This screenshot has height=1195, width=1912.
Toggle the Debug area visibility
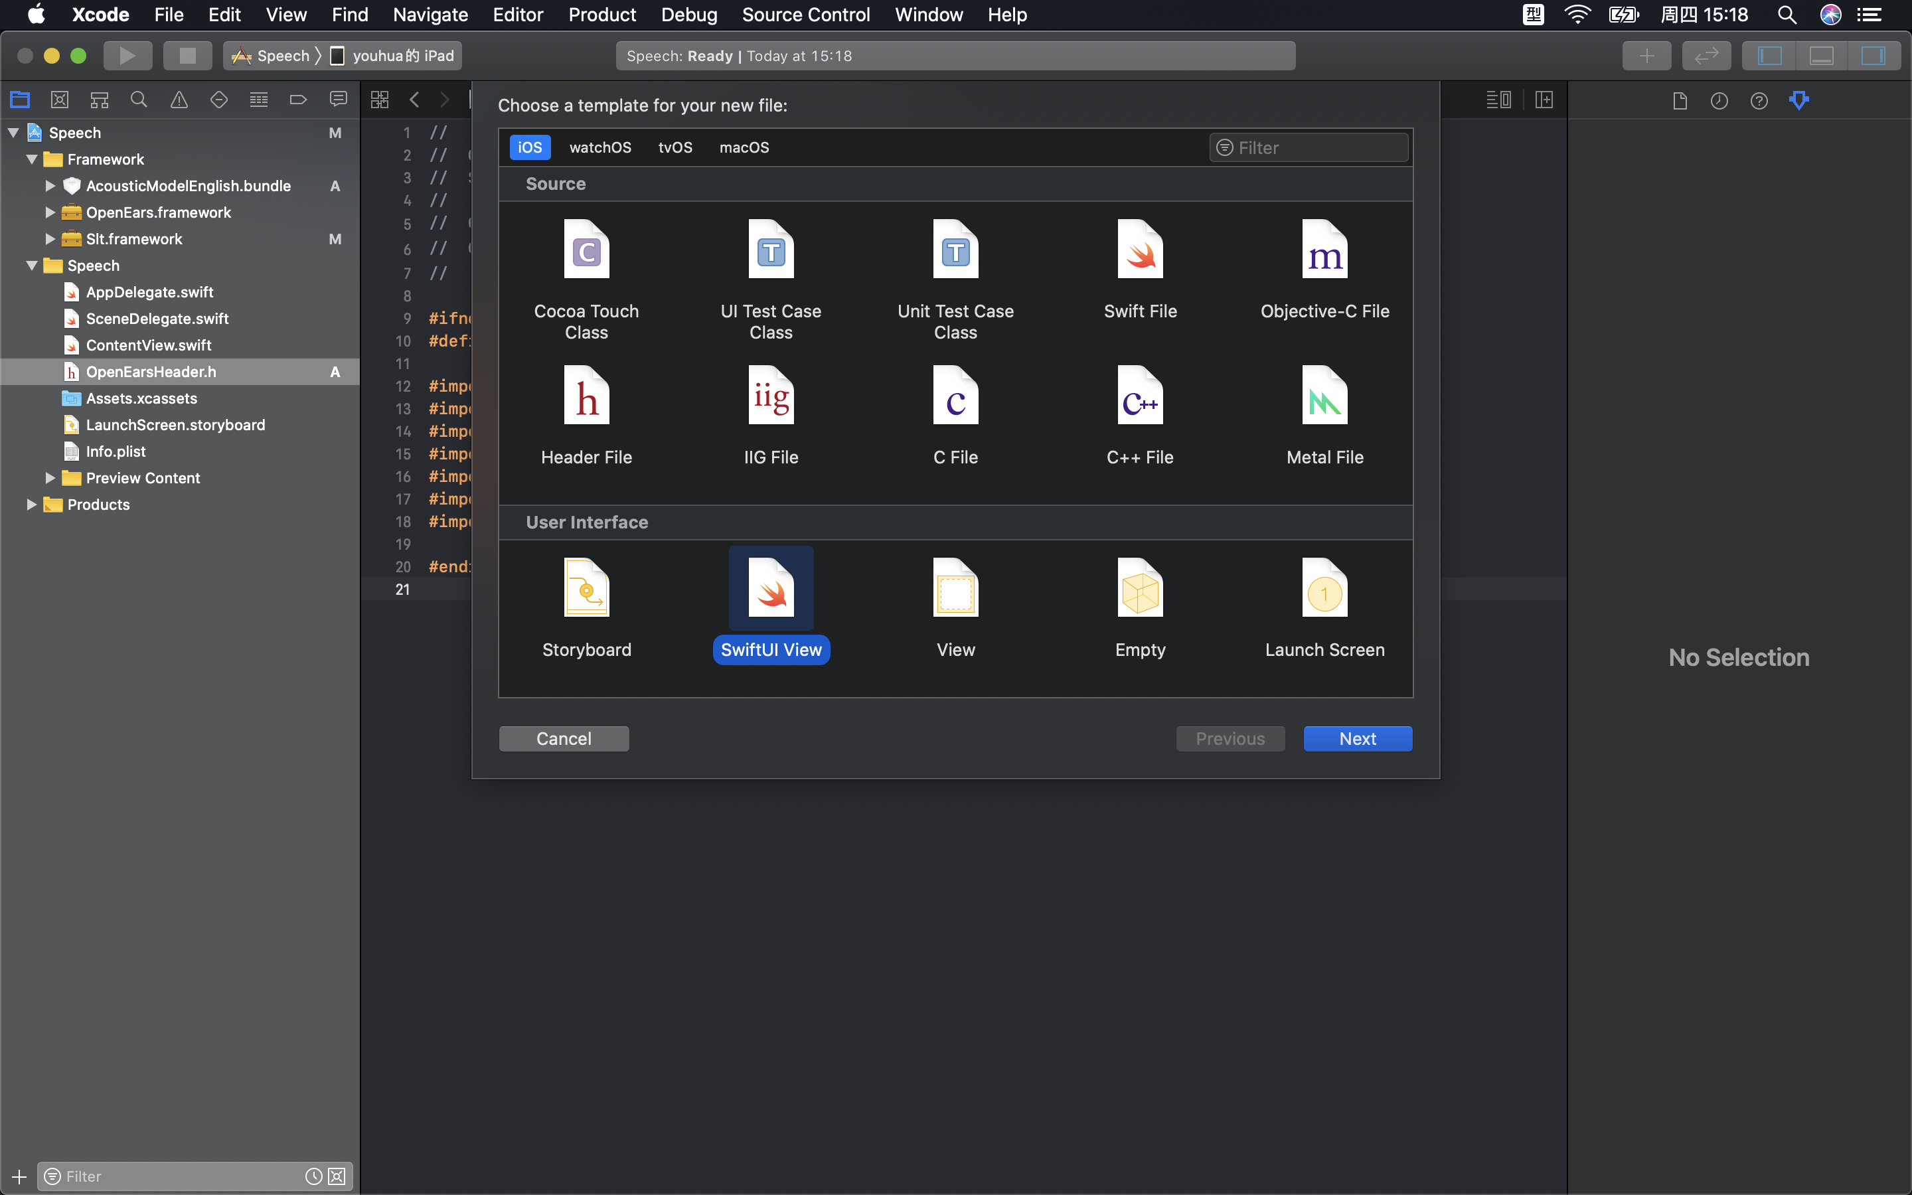(1821, 55)
